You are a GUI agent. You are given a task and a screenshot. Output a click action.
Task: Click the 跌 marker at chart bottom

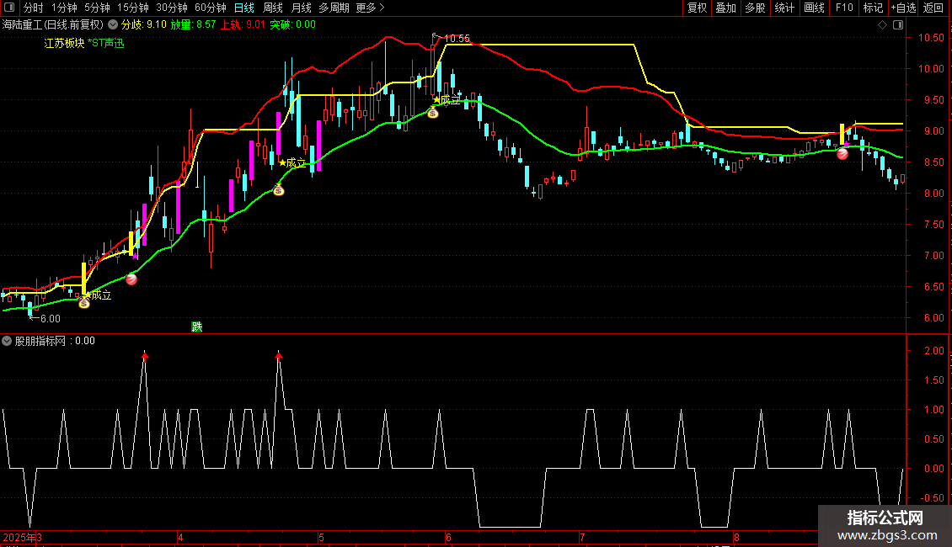tap(196, 327)
